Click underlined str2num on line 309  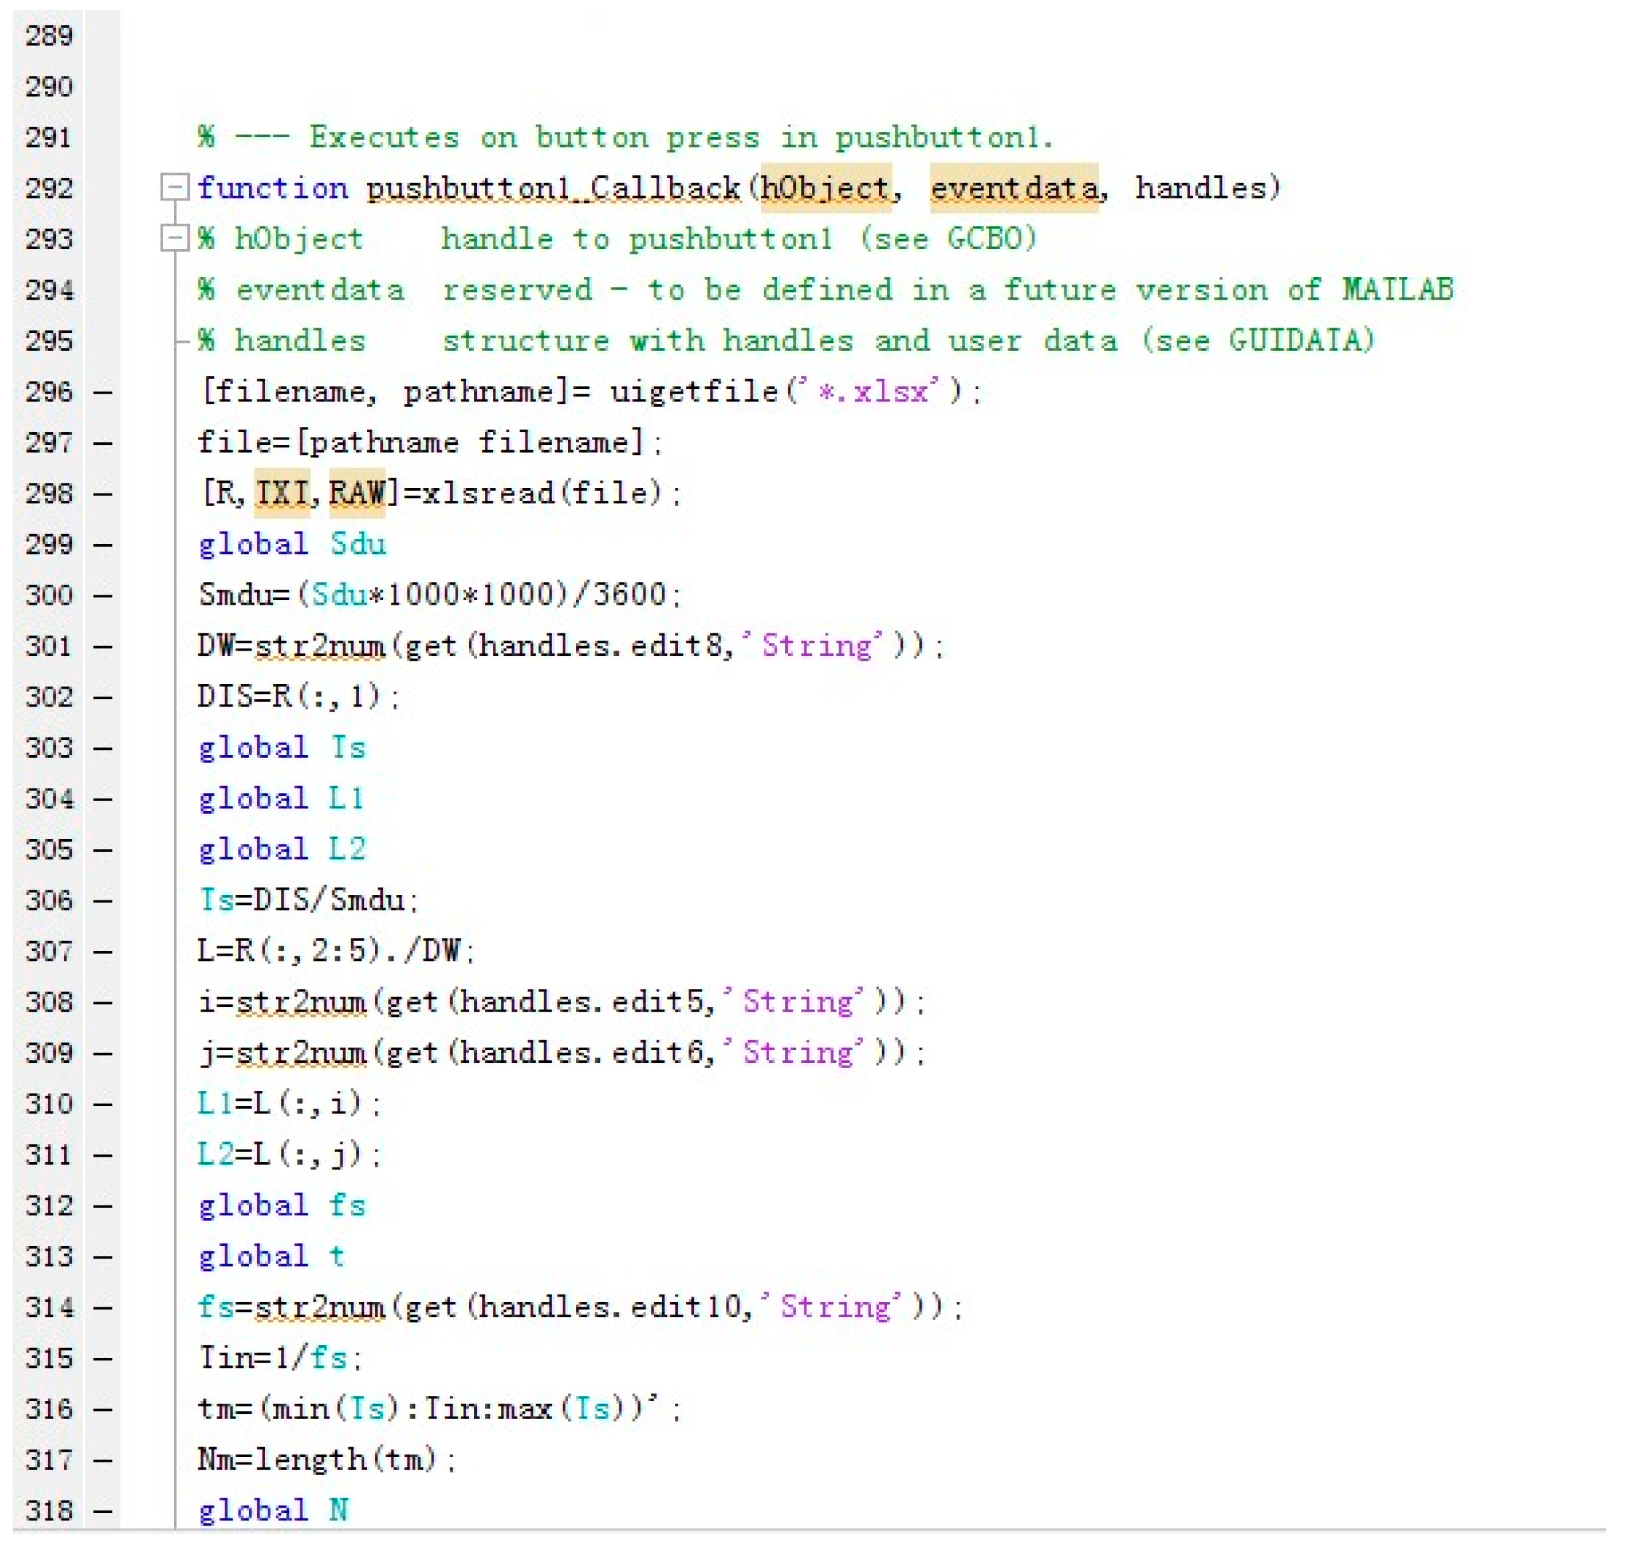pyautogui.click(x=300, y=1052)
